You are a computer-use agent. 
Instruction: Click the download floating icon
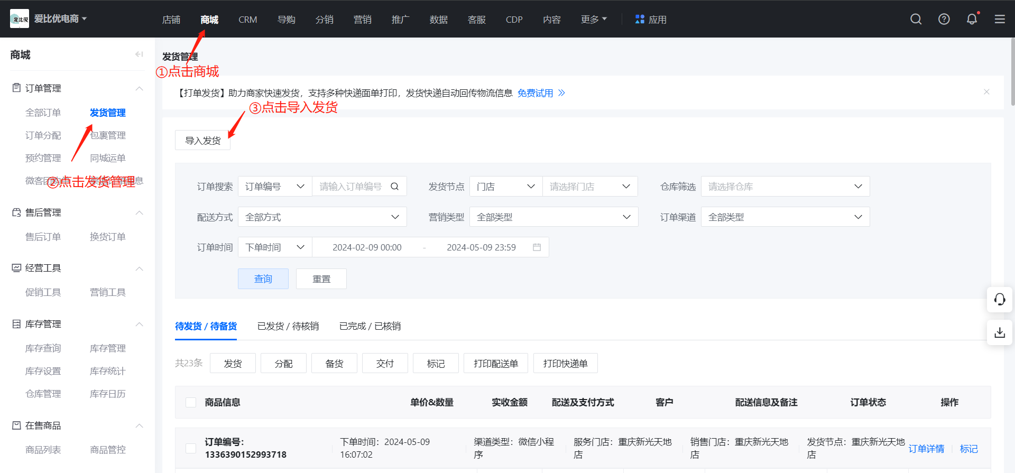point(1000,332)
